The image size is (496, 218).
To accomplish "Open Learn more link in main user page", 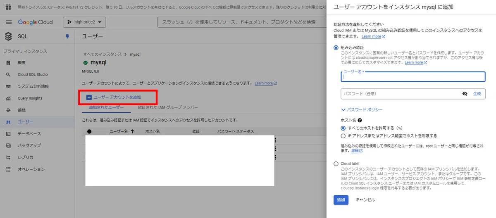I will [266, 83].
